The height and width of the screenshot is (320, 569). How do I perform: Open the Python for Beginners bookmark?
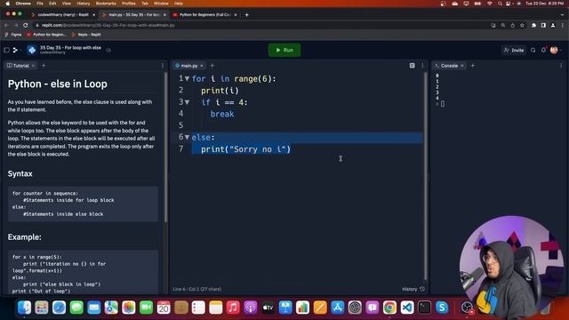[x=46, y=35]
